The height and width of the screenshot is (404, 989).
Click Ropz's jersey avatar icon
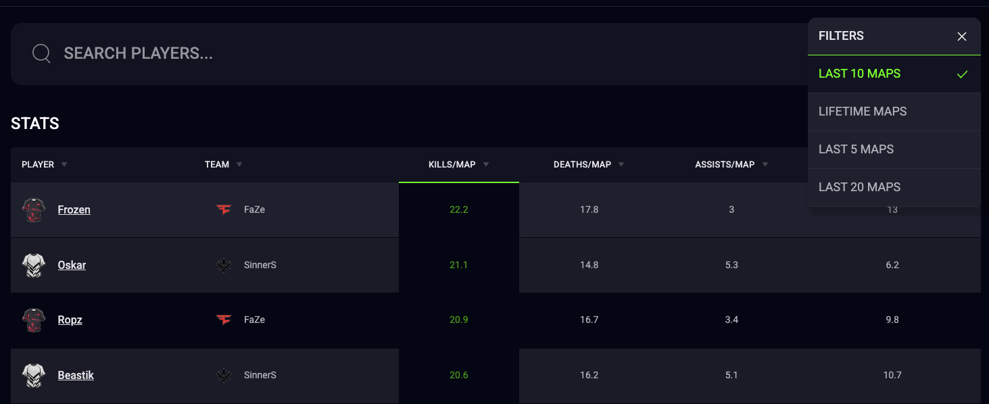[34, 320]
